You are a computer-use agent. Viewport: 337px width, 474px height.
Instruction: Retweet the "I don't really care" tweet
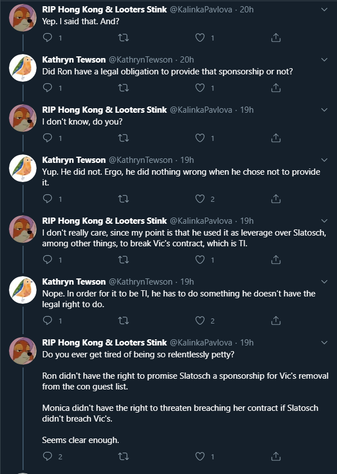tap(123, 260)
